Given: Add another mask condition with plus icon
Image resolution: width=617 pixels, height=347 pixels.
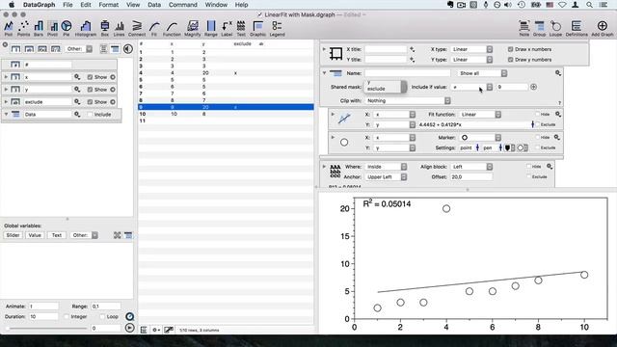Looking at the screenshot, I should click(x=533, y=87).
